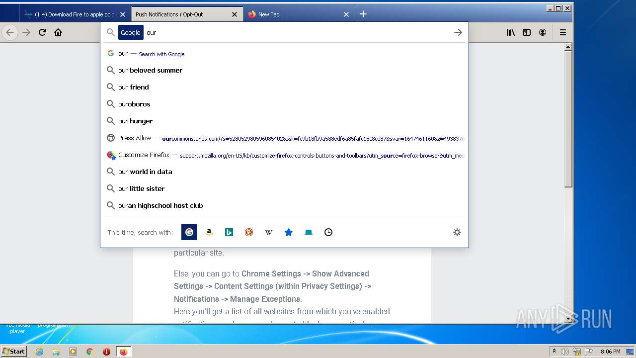This screenshot has width=636, height=358.
Task: Open the volume speaker tray icon
Action: tap(565, 352)
